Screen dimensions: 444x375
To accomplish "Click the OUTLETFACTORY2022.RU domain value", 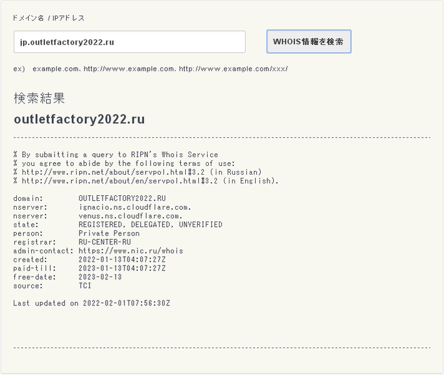I will [x=122, y=198].
